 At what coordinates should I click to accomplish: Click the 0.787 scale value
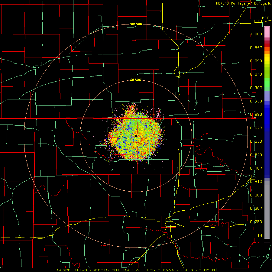pyautogui.click(x=256, y=88)
